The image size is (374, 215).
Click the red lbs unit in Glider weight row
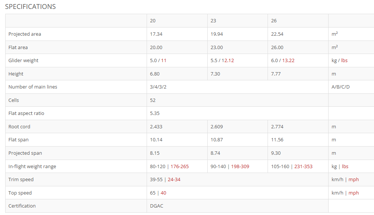point(344,61)
